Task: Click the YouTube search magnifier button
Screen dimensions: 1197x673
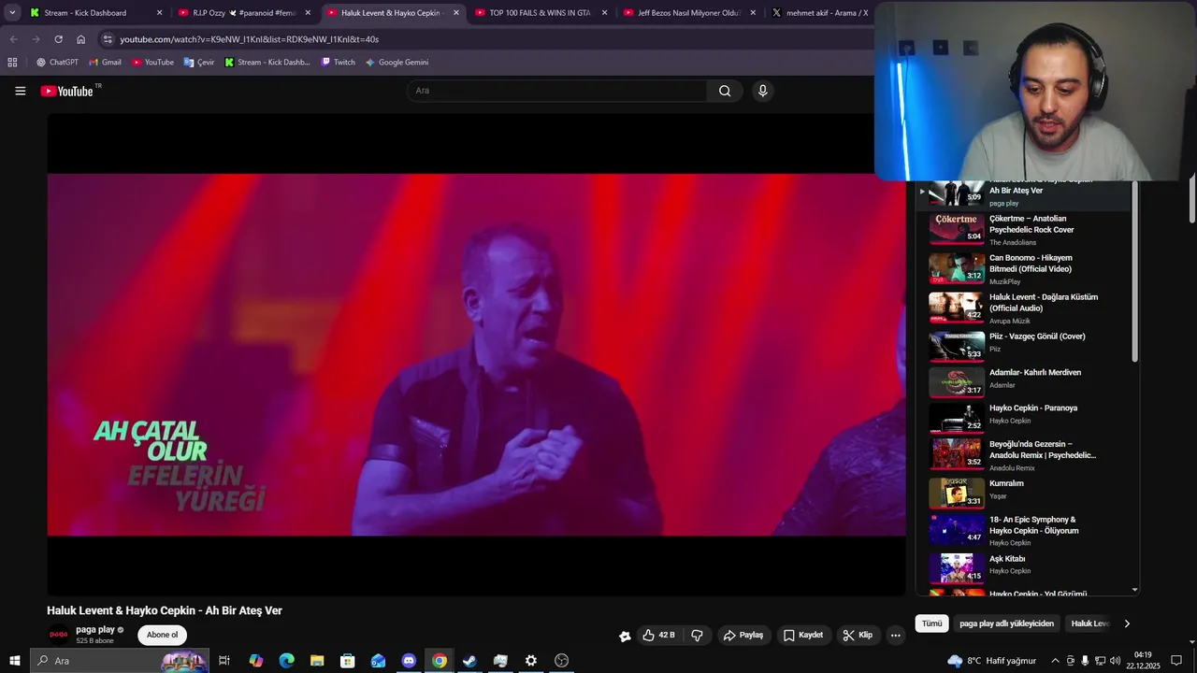Action: click(725, 91)
